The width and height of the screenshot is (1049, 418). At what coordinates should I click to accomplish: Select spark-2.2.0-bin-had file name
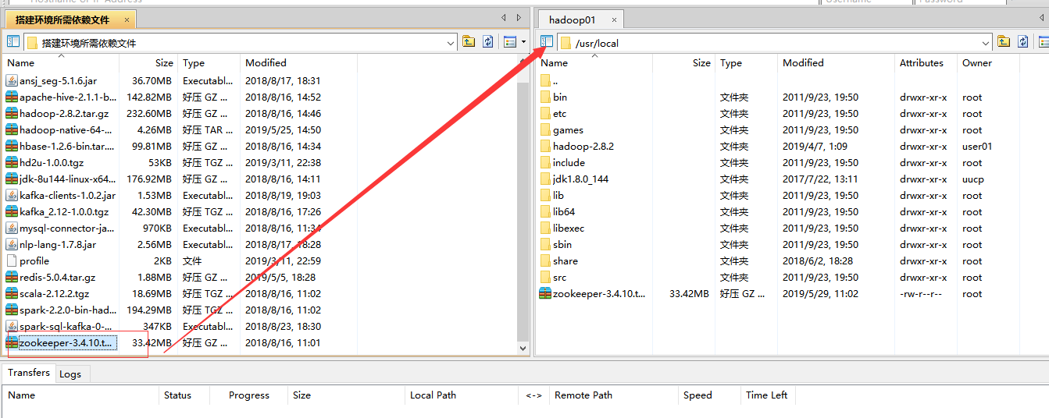pyautogui.click(x=68, y=310)
